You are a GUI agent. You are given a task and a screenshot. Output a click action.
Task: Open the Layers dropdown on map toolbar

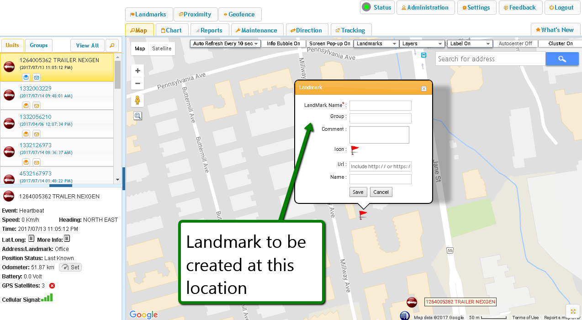pyautogui.click(x=422, y=44)
